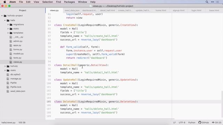Open the Find menu
This screenshot has height=125, width=223.
pyautogui.click(x=58, y=2)
